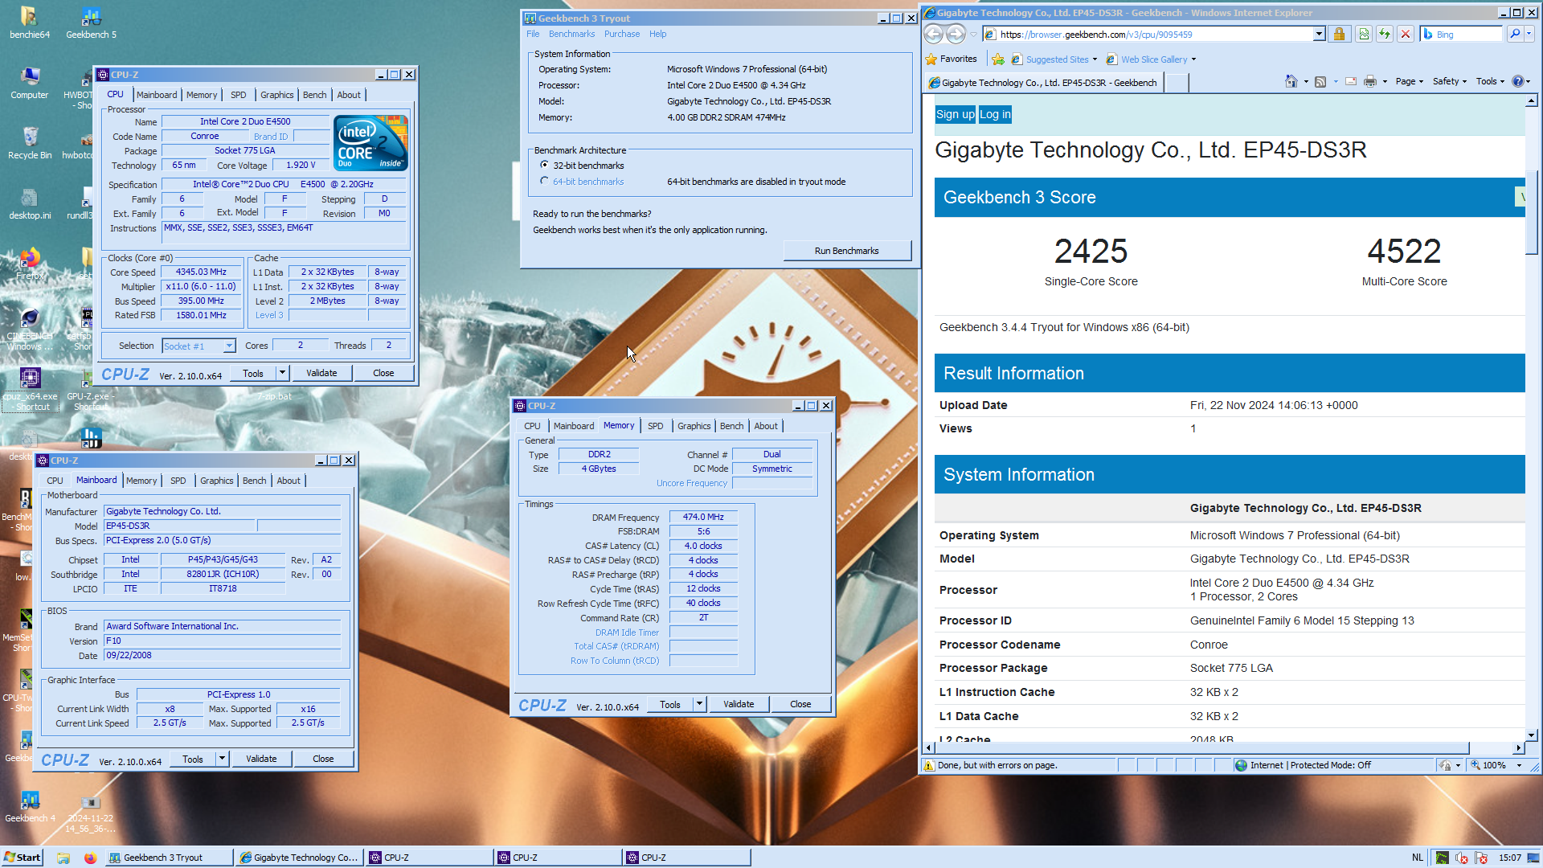1543x868 pixels.
Task: Switch to Graphics tab in CPU-Z Mainboard window
Action: coord(217,481)
